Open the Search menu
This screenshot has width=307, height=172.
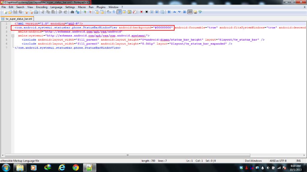click(x=20, y=7)
